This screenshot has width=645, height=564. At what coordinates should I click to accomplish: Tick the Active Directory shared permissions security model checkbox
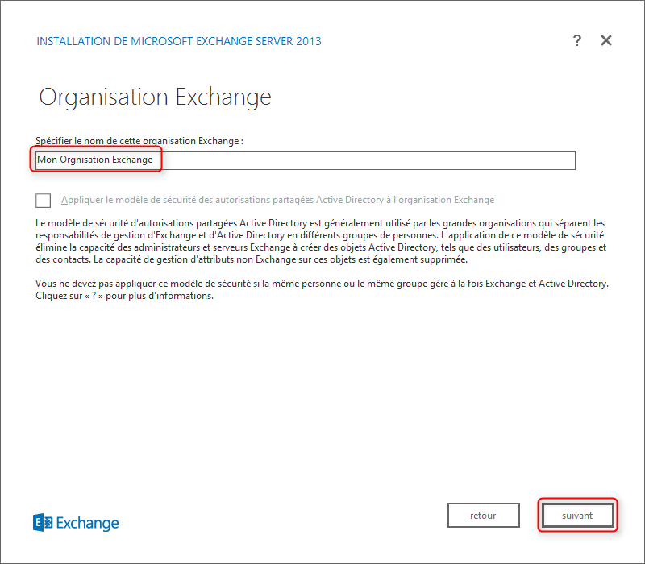[44, 200]
